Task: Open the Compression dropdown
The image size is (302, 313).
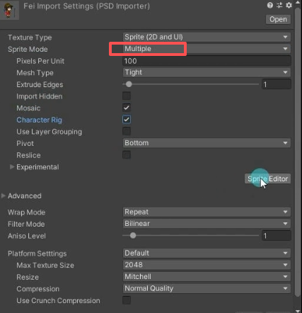Action: 207,288
